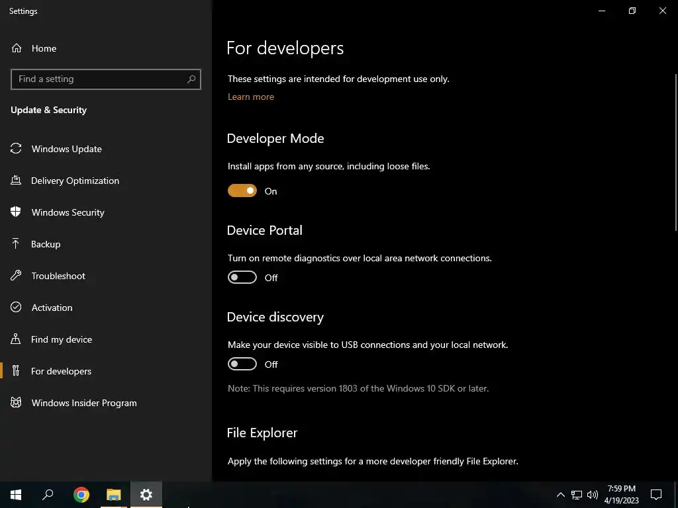This screenshot has height=508, width=678.
Task: Select Activation in the sidebar
Action: 106,308
